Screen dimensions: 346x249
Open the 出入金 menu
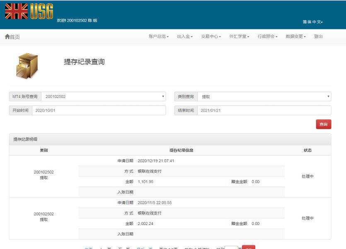click(x=185, y=37)
